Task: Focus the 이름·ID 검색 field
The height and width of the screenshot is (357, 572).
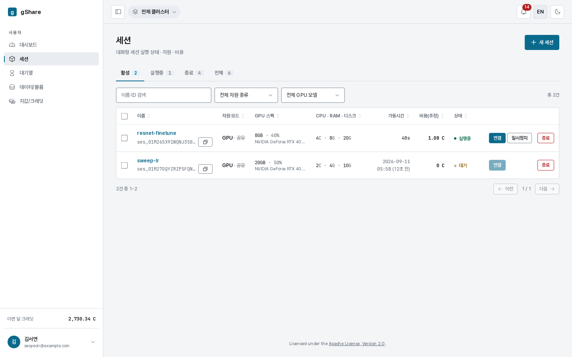Action: click(163, 95)
